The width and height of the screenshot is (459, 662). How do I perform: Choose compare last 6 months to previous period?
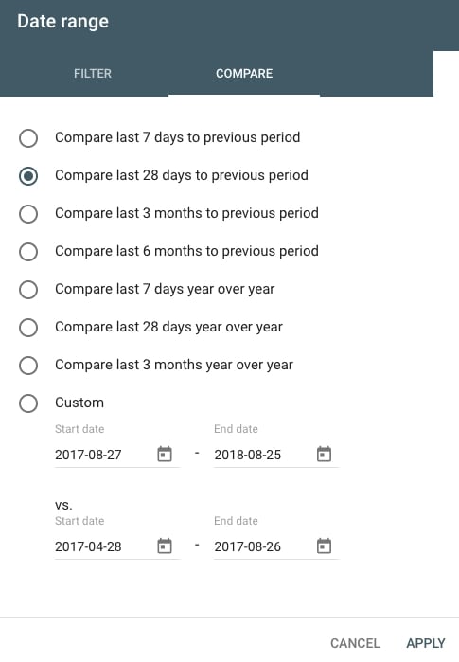pos(28,252)
